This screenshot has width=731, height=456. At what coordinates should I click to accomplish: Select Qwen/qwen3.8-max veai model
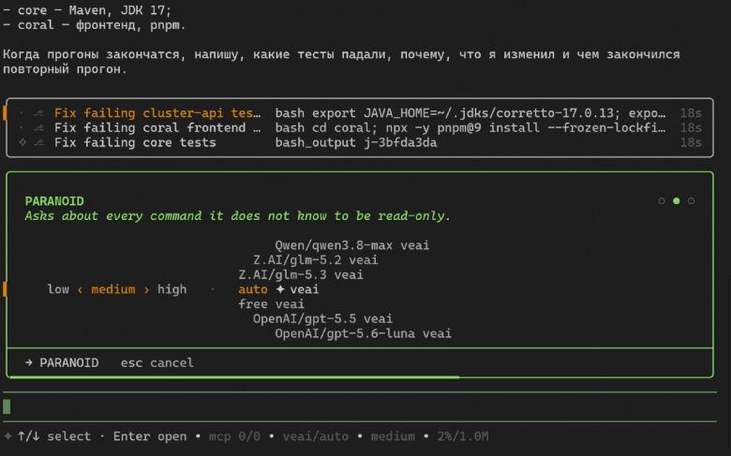352,245
